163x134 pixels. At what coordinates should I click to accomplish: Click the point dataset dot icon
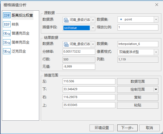121,19
